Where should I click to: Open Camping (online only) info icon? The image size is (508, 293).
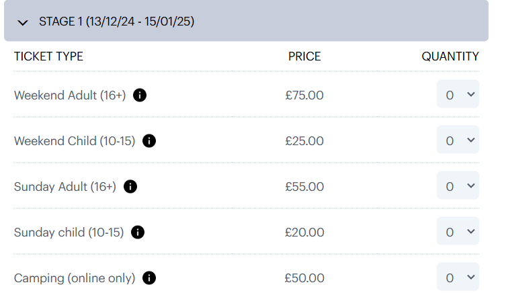tap(149, 278)
